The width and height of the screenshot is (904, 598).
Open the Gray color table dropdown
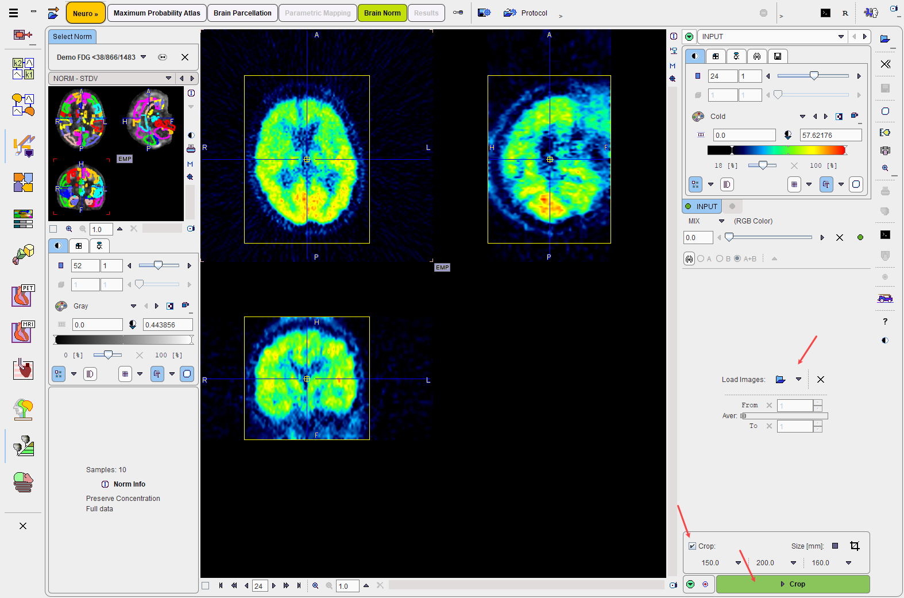point(133,306)
